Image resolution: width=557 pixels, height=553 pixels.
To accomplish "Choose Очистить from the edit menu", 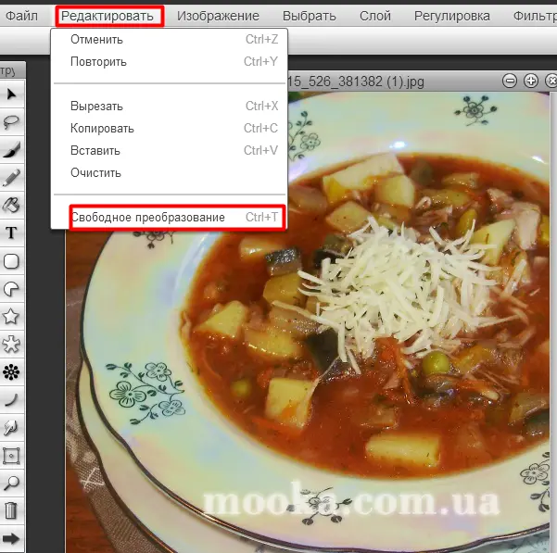I will click(169, 173).
